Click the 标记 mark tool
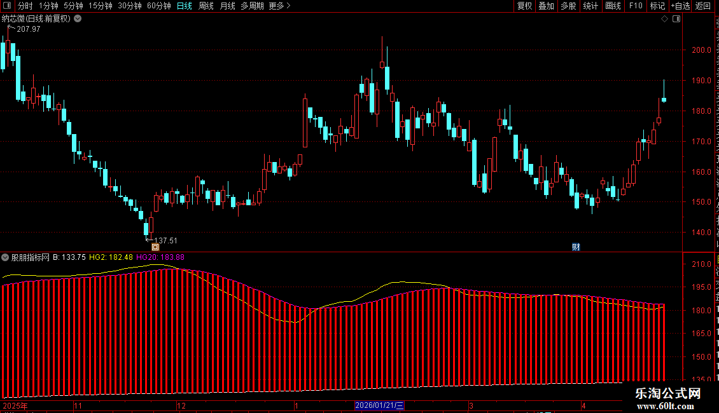The image size is (719, 413). 657,6
